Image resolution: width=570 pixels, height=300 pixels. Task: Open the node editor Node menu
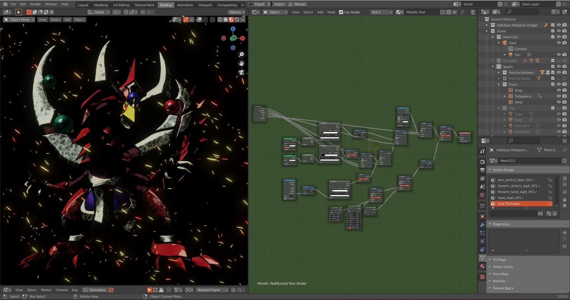[331, 12]
